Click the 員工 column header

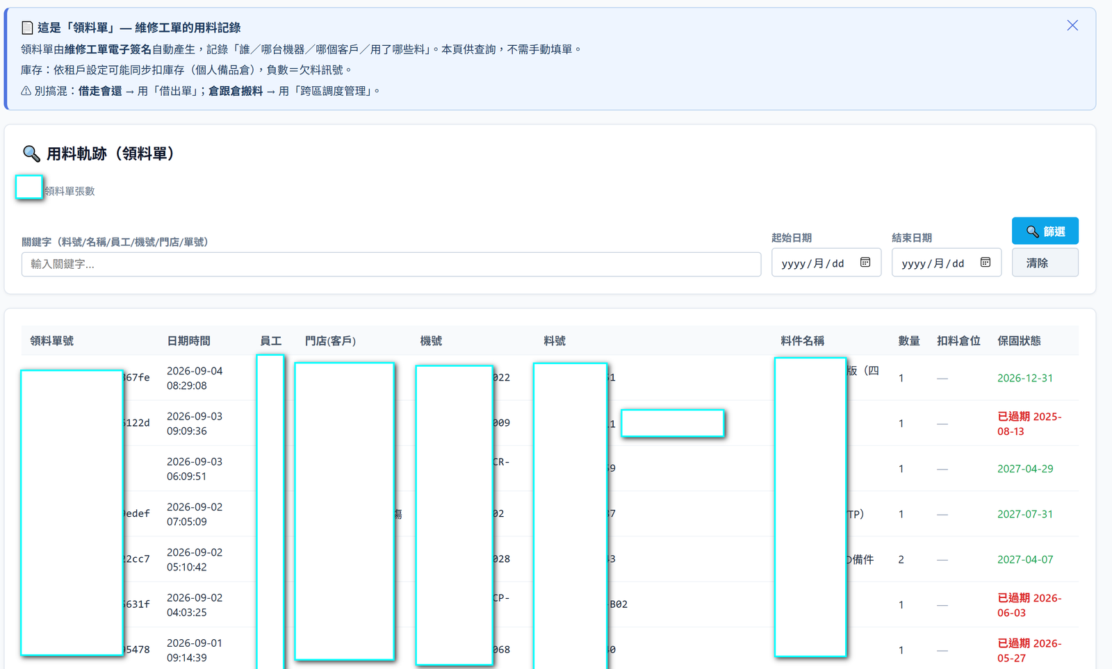(x=270, y=341)
